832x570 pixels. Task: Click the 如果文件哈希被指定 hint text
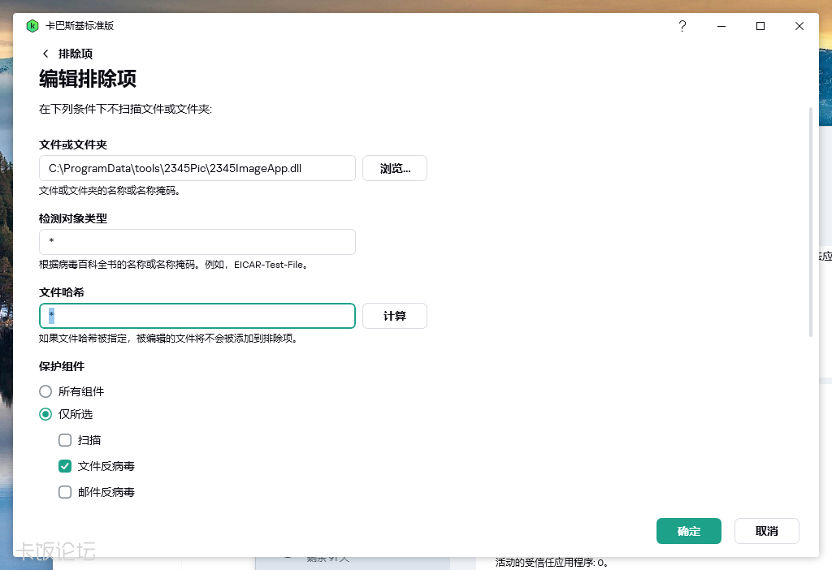168,339
